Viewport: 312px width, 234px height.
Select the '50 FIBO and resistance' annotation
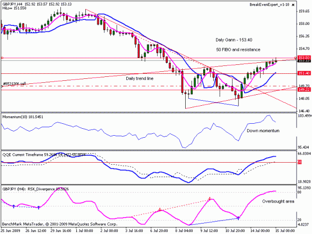pos(238,49)
